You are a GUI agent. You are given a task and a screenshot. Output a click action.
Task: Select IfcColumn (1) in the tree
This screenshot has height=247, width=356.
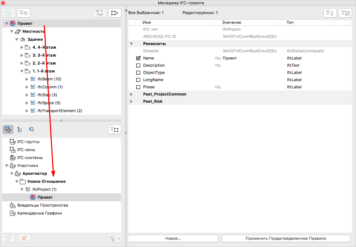pos(50,87)
